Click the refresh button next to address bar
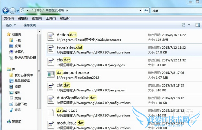This screenshot has width=202, height=130. coord(146,11)
